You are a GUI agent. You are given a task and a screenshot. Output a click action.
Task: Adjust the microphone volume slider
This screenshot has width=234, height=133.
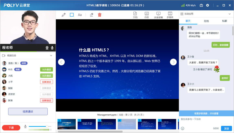point(47,127)
